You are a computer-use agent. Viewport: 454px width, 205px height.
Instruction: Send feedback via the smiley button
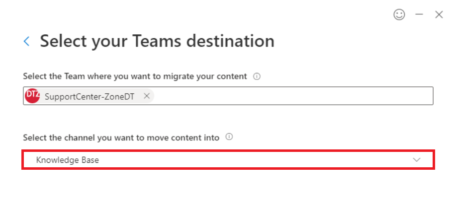pyautogui.click(x=399, y=14)
